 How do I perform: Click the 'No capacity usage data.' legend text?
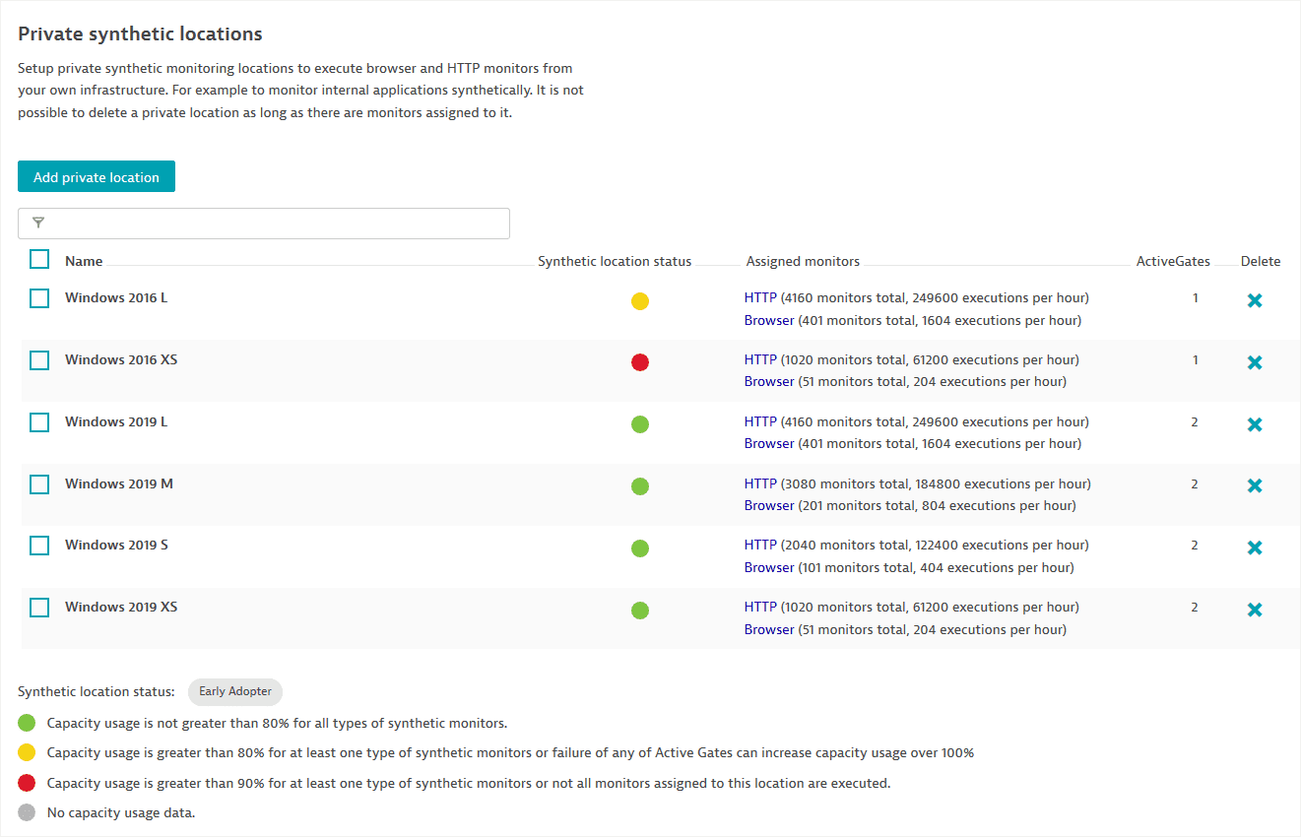[x=121, y=813]
